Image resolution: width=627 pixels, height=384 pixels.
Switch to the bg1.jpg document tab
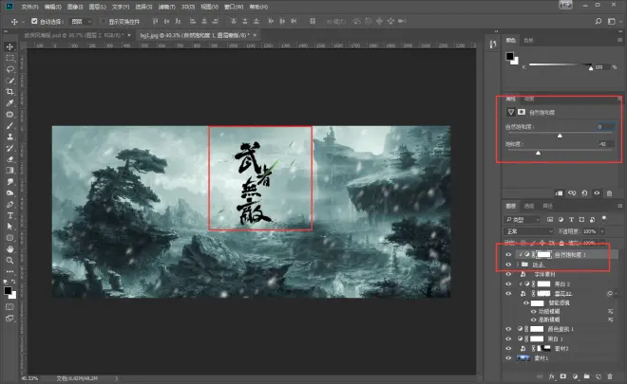tap(195, 35)
